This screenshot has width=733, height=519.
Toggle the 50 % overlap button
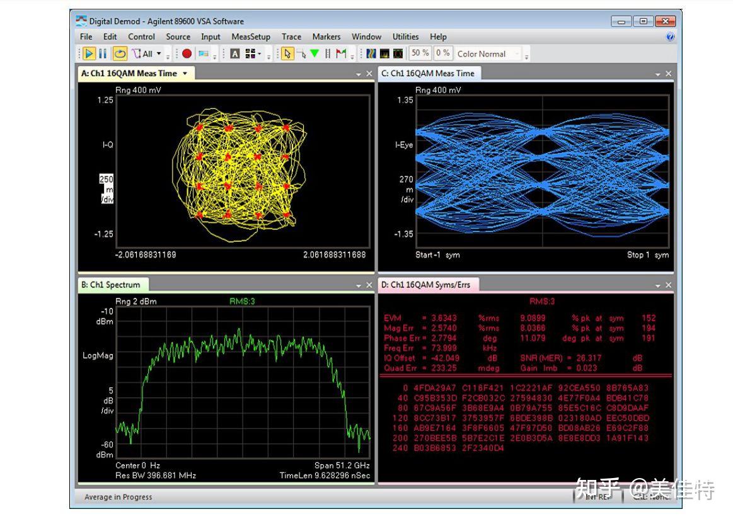pos(420,54)
